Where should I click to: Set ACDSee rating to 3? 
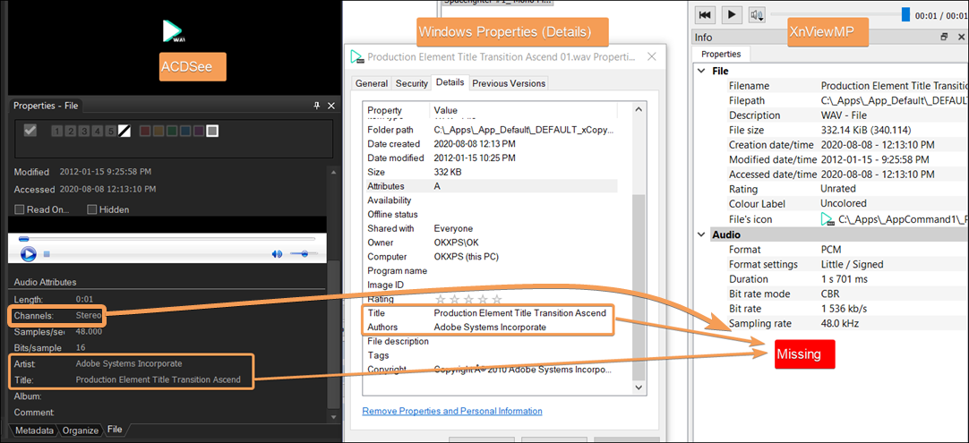(x=83, y=131)
